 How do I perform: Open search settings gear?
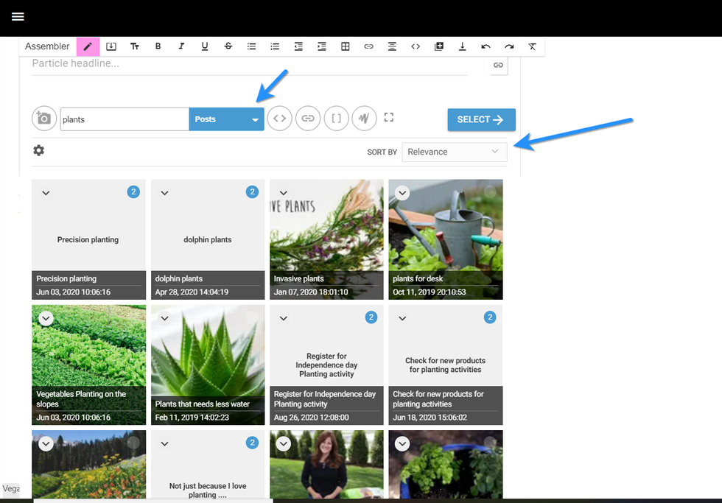coord(39,150)
